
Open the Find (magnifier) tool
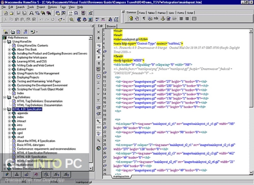tap(31, 13)
